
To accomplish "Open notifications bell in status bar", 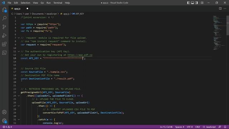I will [x=225, y=127].
